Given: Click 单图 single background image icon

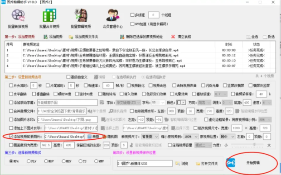Looking at the screenshot, I should click(x=89, y=137).
